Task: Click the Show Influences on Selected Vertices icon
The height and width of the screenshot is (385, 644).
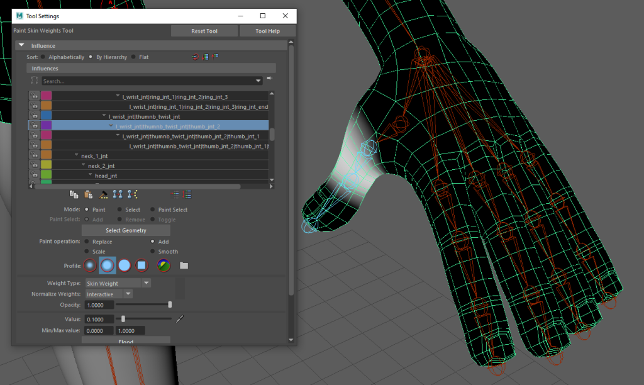Action: [132, 194]
